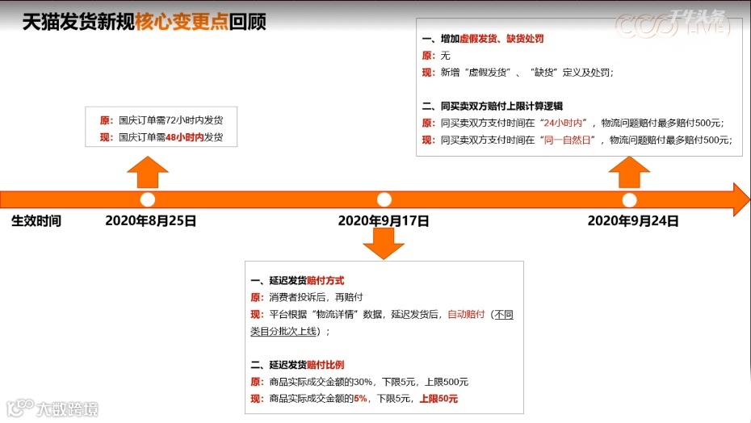Click the timeline circle above 2020年9月17日
Image resolution: width=751 pixels, height=423 pixels.
pyautogui.click(x=384, y=199)
